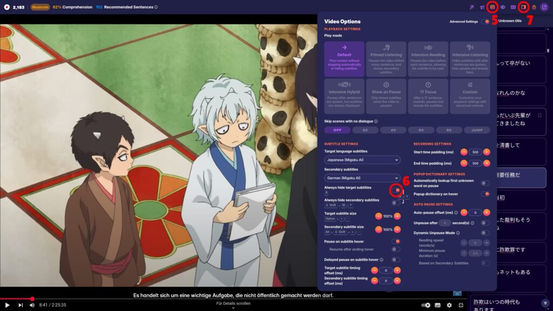The width and height of the screenshot is (553, 311).
Task: Click info icon next to Auto-pause offset
Action: (456, 213)
